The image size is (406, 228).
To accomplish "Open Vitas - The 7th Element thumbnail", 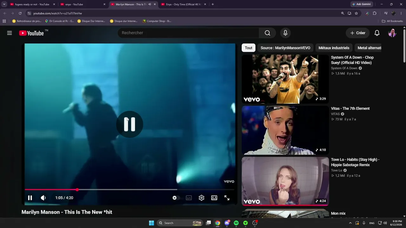I will pos(285,130).
